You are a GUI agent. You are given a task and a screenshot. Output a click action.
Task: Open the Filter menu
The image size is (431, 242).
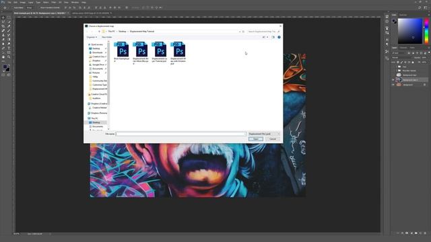54,2
